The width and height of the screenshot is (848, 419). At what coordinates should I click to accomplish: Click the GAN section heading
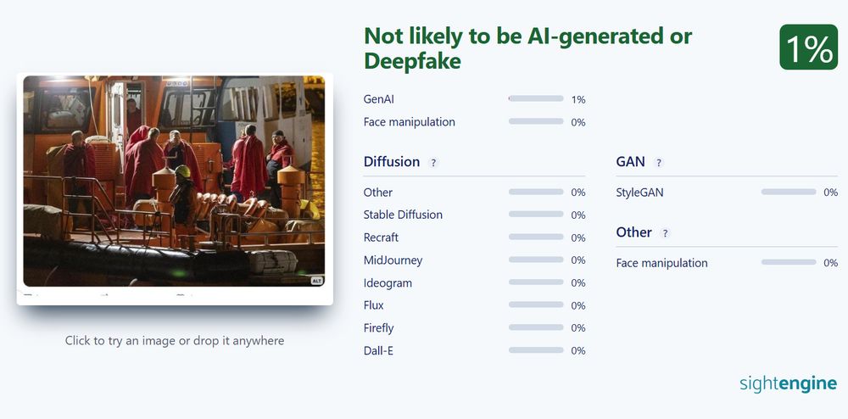[631, 162]
